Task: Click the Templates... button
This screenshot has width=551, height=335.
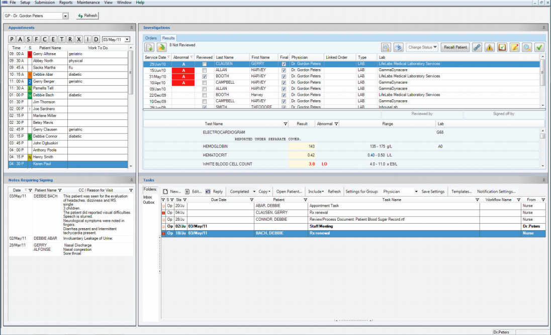Action: (x=462, y=192)
